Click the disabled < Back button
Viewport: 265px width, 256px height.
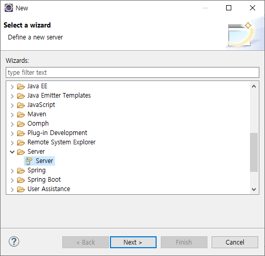pos(86,242)
